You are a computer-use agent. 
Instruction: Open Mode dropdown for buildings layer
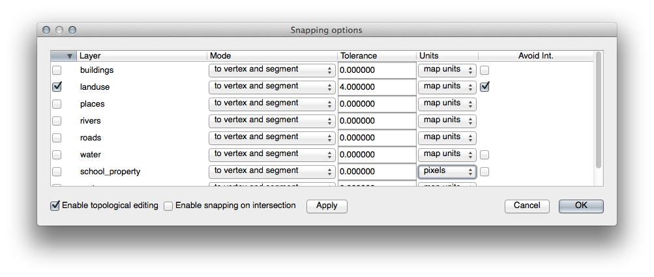[x=272, y=70]
